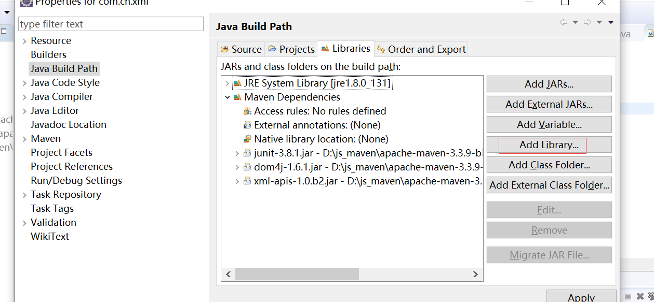The image size is (654, 302).
Task: Select 'Access rules: No rules defined' row
Action: pyautogui.click(x=320, y=111)
